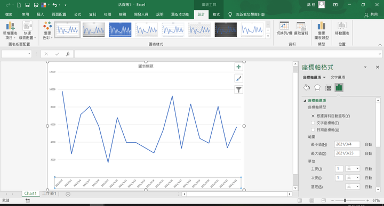The image size is (384, 206).
Task: Collapse the Axis Options section triangle
Action: (x=305, y=101)
